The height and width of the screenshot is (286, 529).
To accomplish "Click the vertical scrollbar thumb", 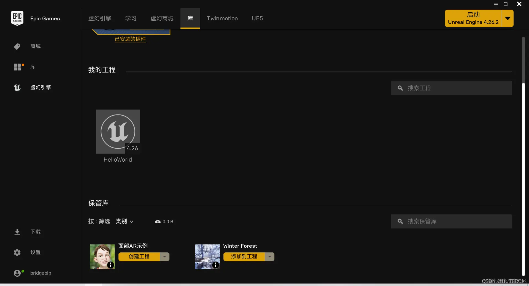I will point(523,179).
